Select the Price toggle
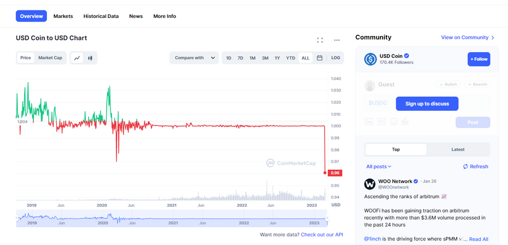 (x=26, y=58)
